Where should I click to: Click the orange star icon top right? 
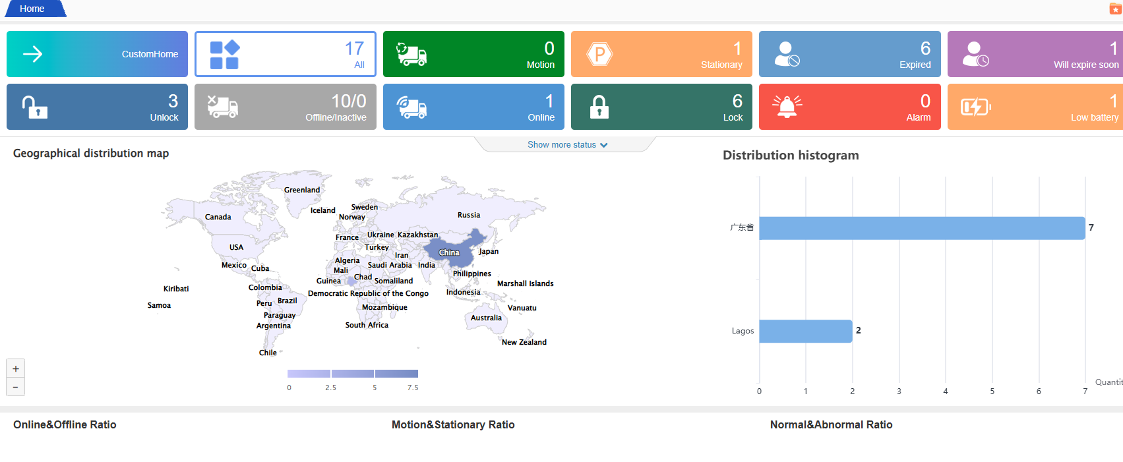coord(1115,9)
